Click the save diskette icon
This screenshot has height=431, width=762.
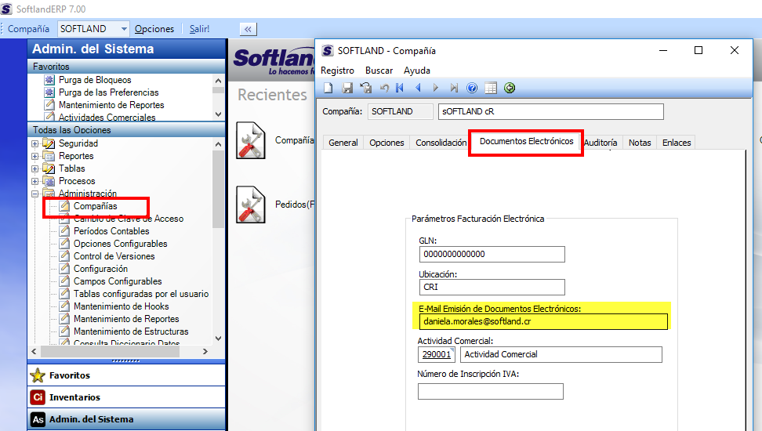pyautogui.click(x=347, y=88)
